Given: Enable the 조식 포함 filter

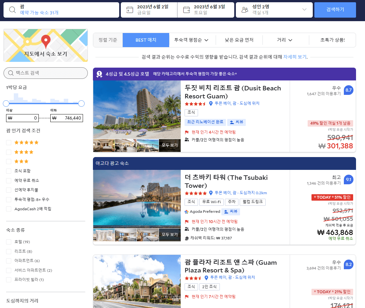Looking at the screenshot, I should pyautogui.click(x=9, y=171).
